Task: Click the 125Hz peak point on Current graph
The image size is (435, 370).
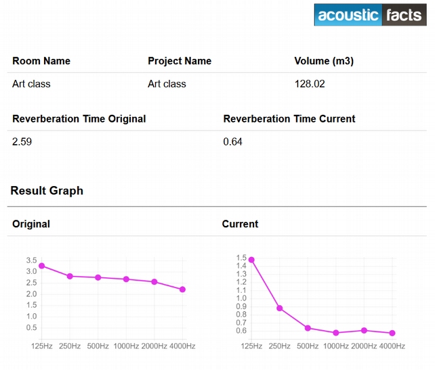Action: (251, 260)
